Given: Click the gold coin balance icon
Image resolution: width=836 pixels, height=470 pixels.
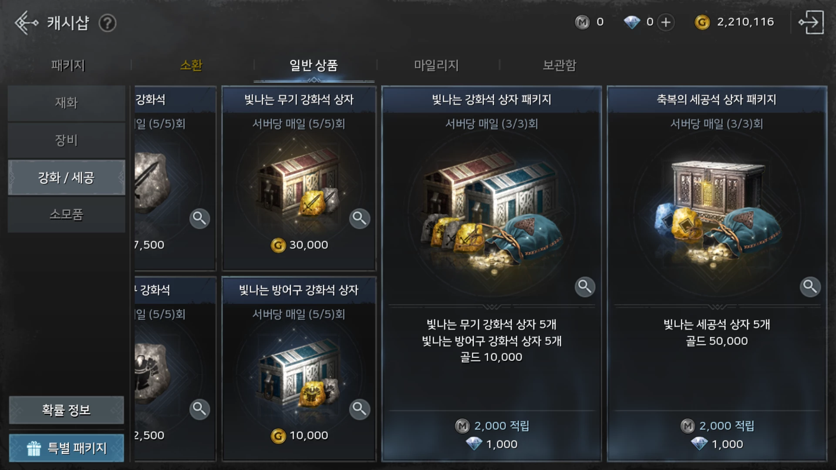Looking at the screenshot, I should [x=702, y=22].
